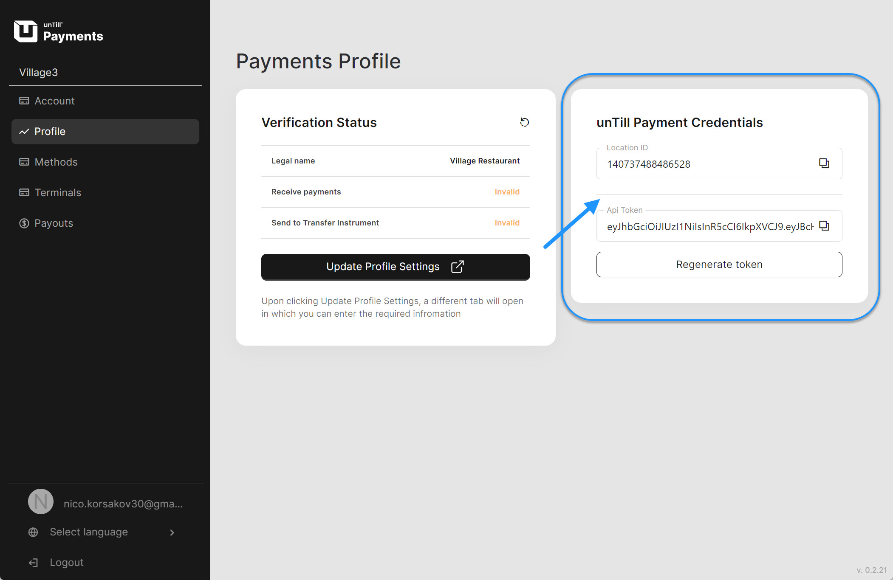This screenshot has height=580, width=893.
Task: Open the Select language menu
Action: click(89, 532)
